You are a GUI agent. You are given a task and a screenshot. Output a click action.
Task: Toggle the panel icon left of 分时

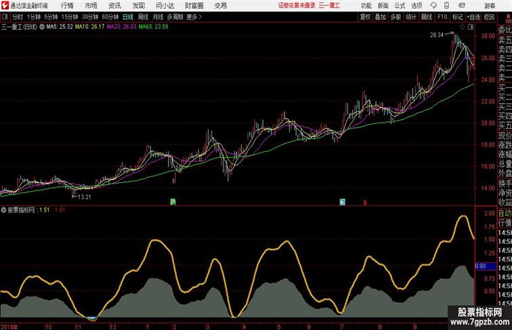tap(5, 17)
